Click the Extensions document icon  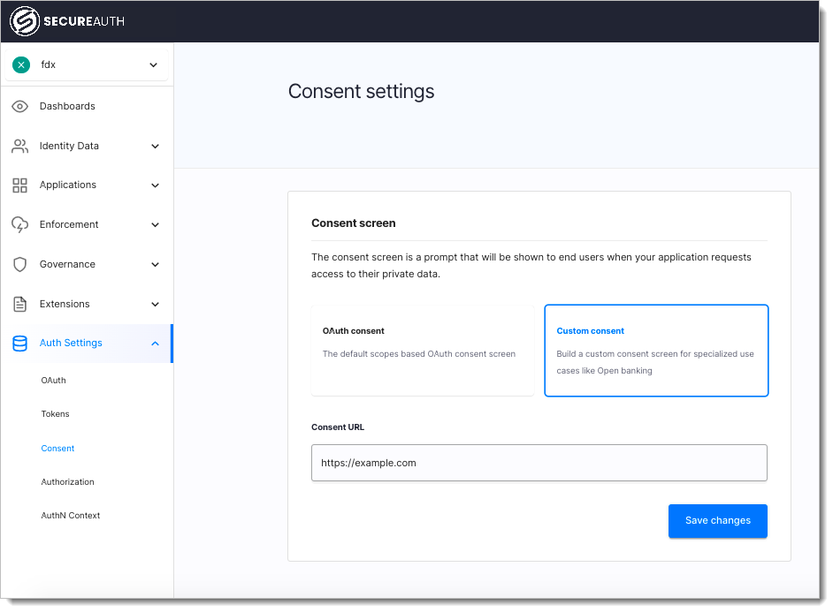(19, 304)
